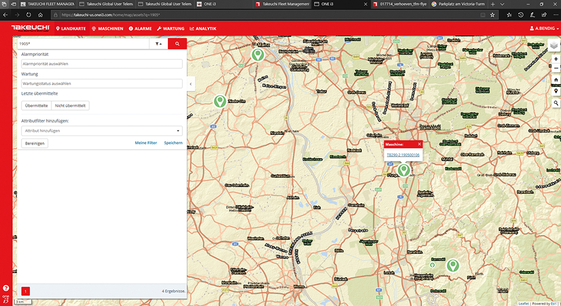Reset map to home view
The image size is (561, 306).
coord(556,80)
